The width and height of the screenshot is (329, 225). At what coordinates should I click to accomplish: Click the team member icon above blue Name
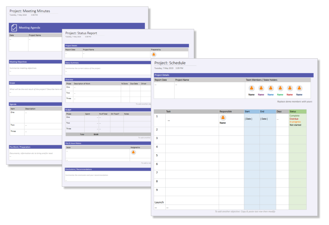(271, 88)
